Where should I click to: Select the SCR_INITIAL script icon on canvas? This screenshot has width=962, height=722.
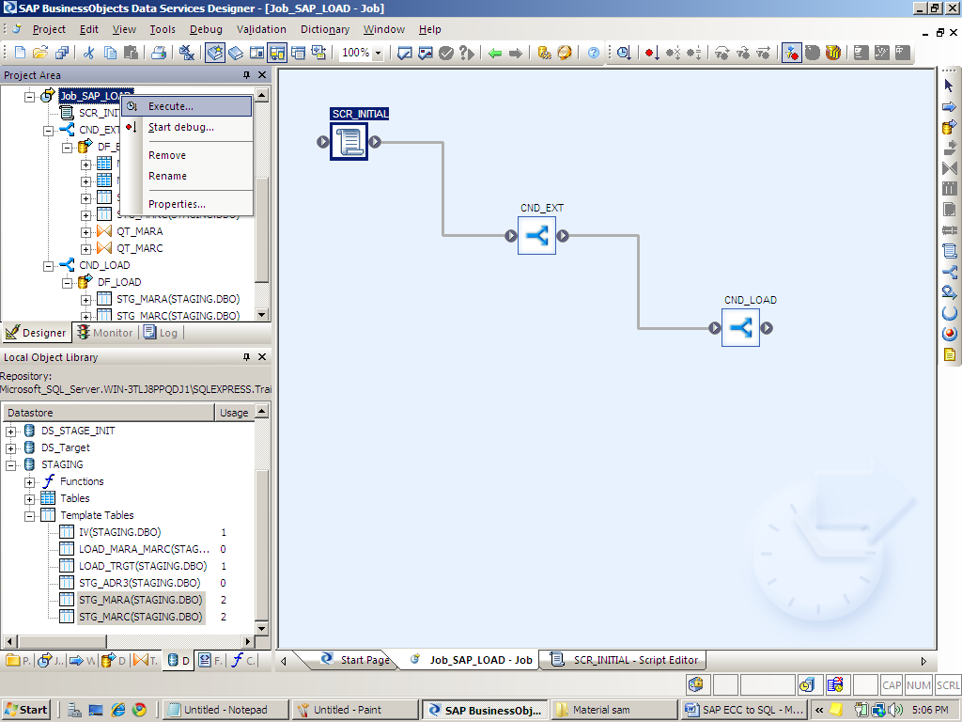point(349,142)
